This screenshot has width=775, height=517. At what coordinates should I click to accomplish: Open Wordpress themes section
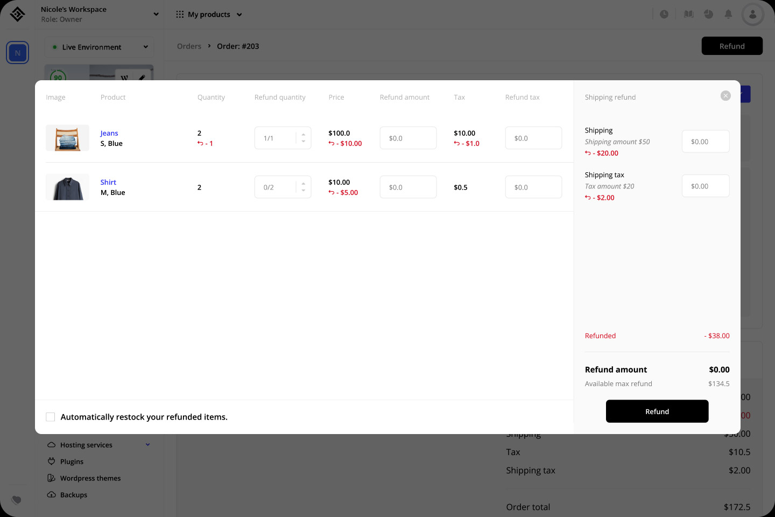(x=90, y=478)
